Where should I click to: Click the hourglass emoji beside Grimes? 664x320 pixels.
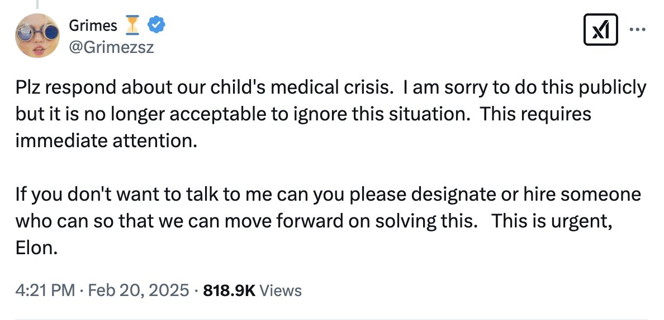pyautogui.click(x=132, y=25)
